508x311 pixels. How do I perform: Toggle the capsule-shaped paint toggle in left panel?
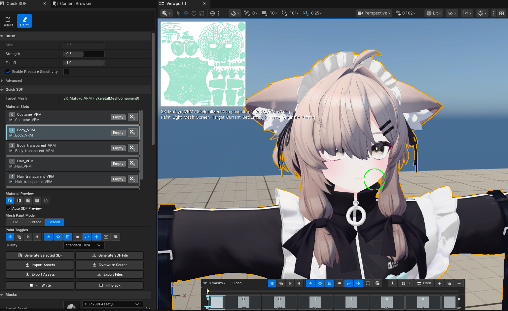point(77,237)
